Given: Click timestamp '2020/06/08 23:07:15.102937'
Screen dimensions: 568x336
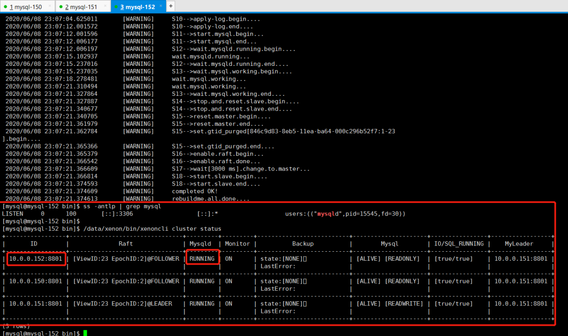Looking at the screenshot, I should point(52,56).
